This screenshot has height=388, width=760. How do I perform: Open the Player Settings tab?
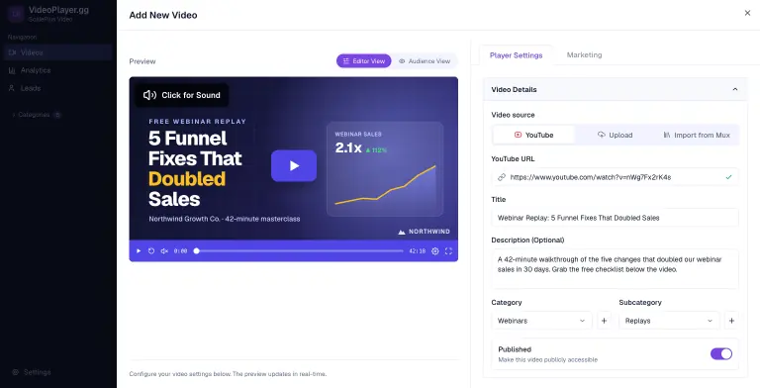(x=517, y=55)
